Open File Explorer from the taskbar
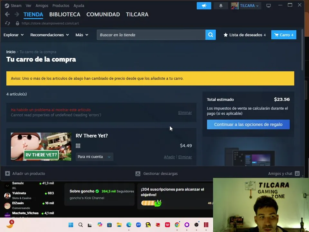Screen dimensions: 309x232 point(119,225)
